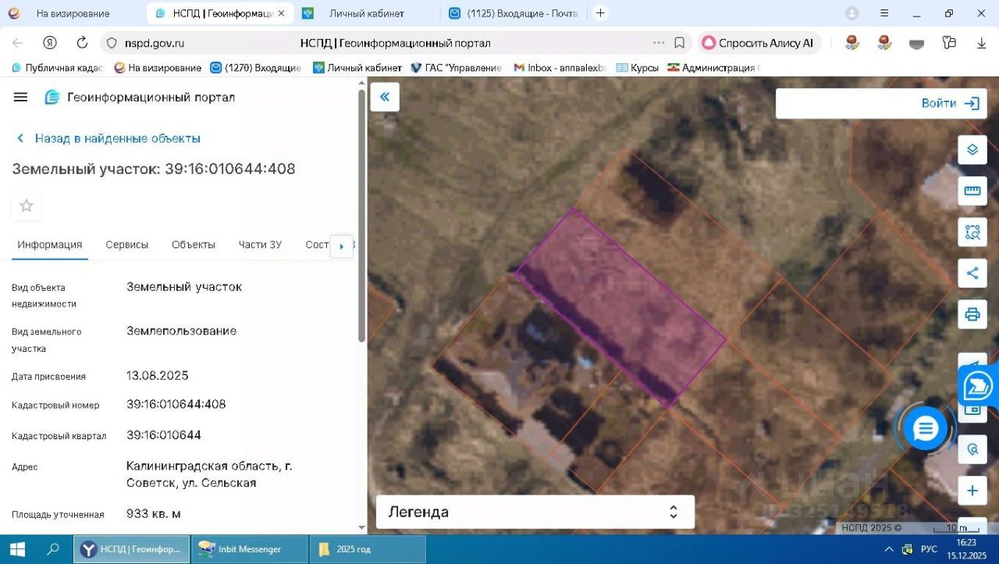
Task: Click the address bar URL field
Action: pos(395,43)
